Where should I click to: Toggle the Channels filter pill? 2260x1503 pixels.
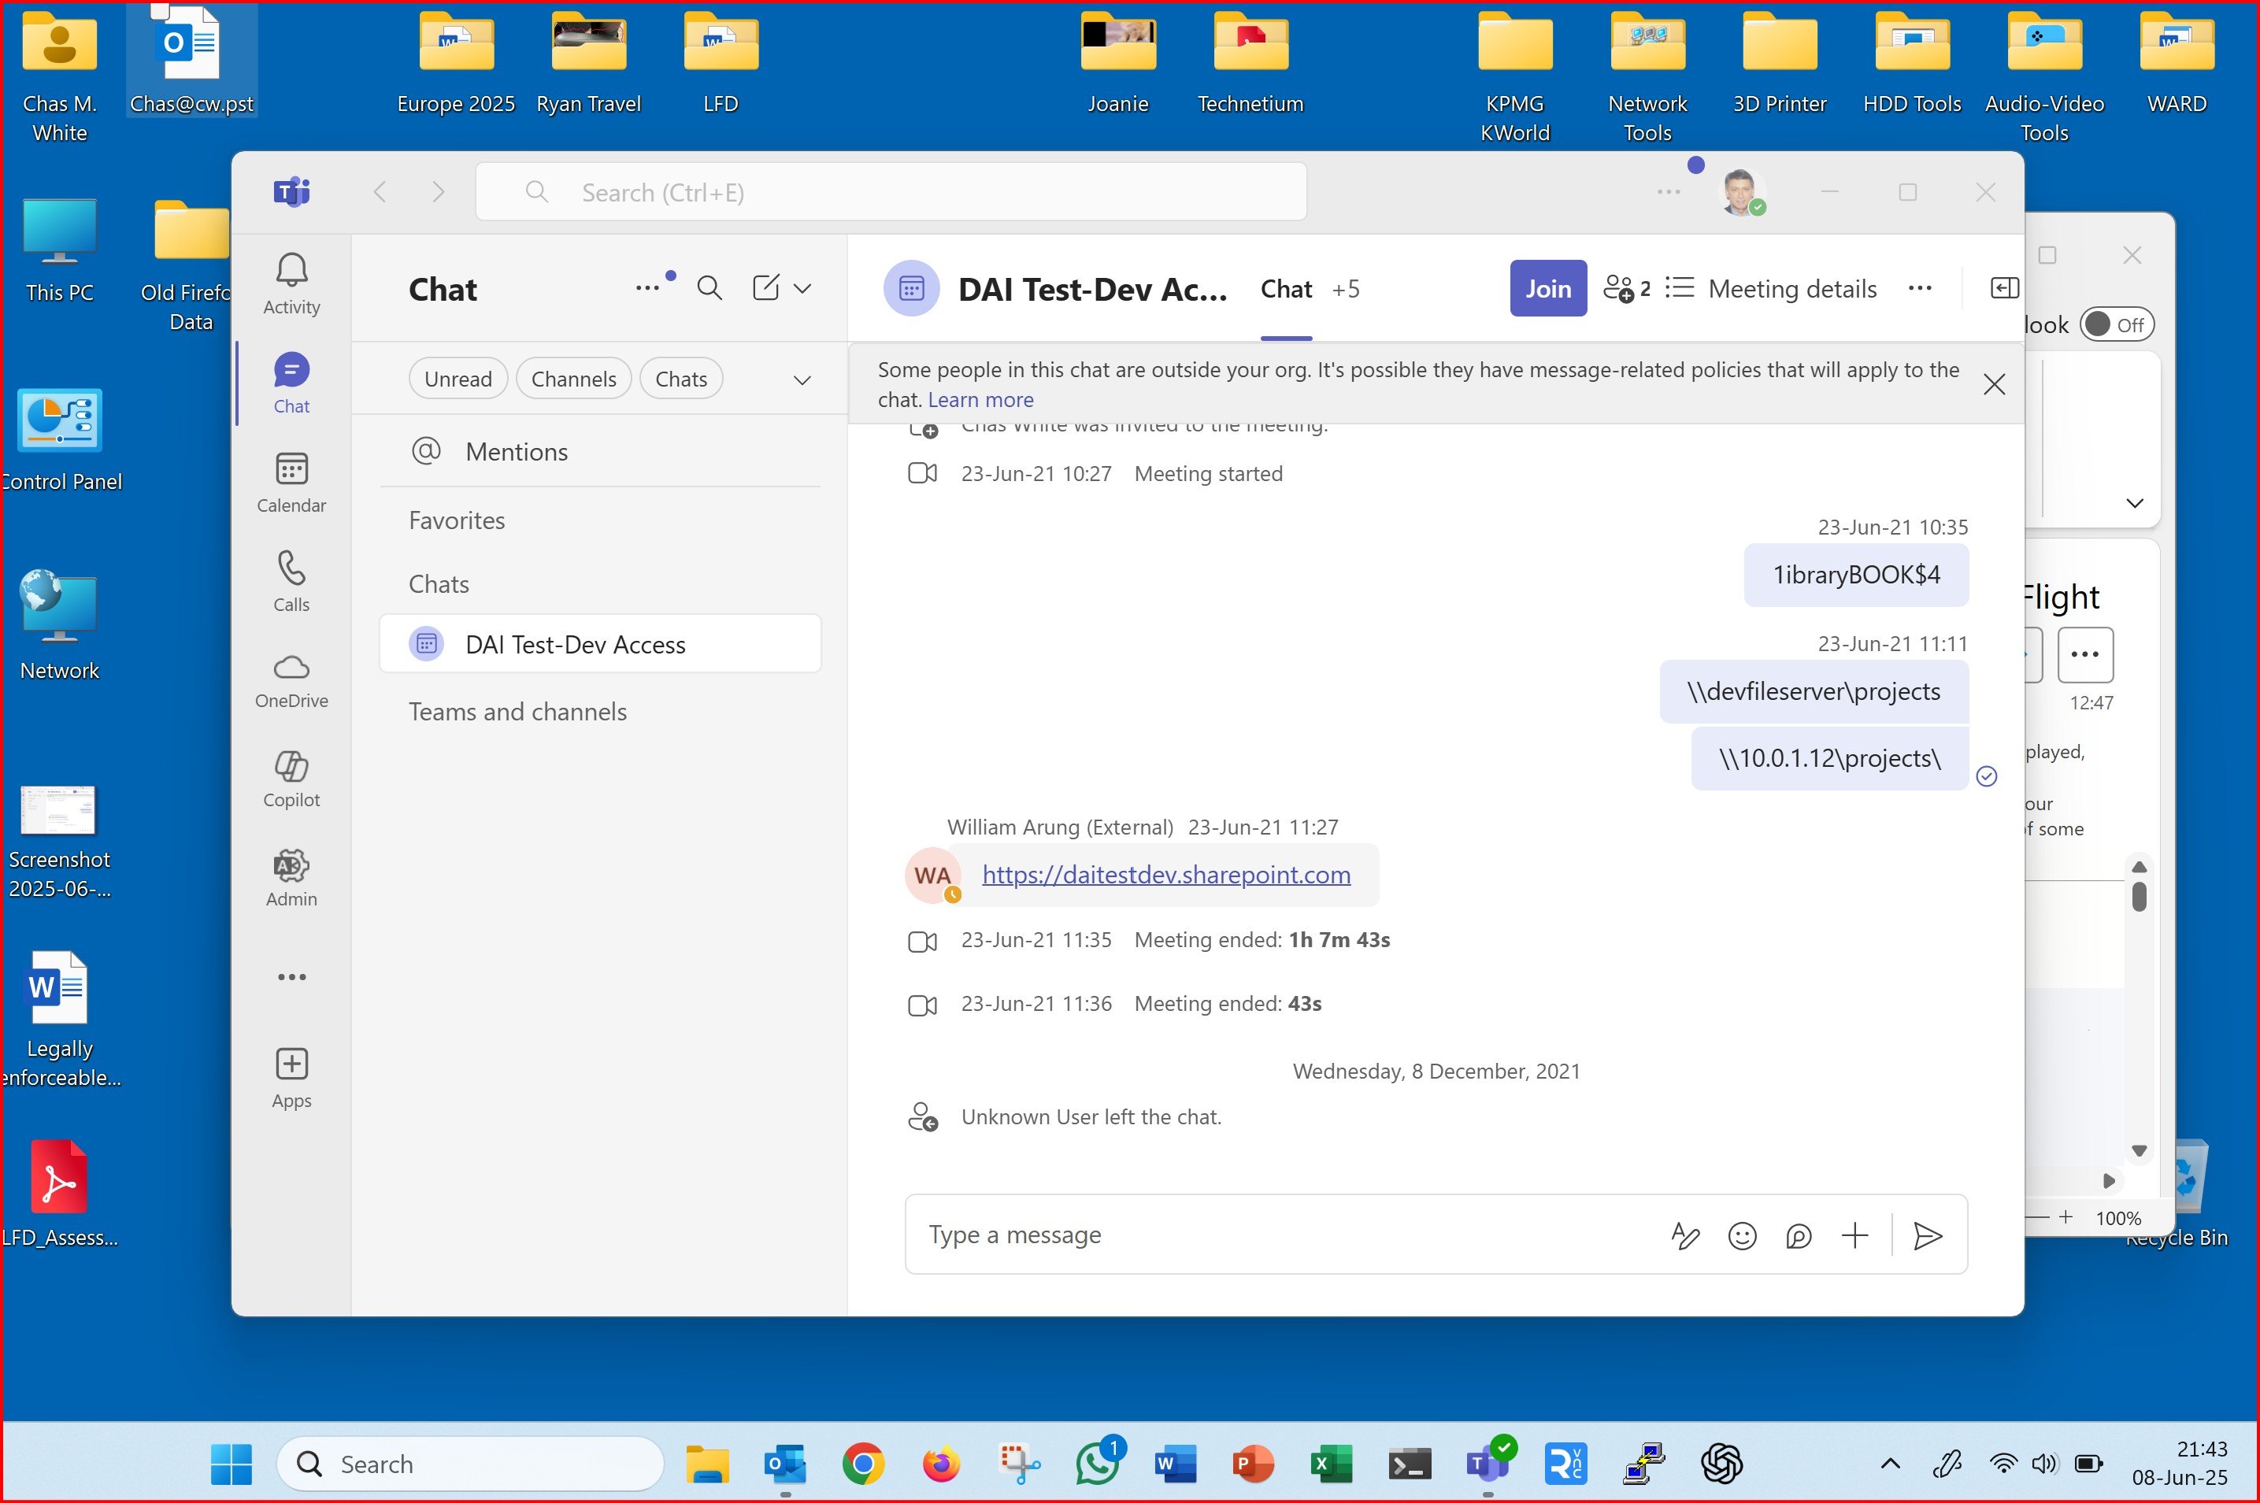coord(573,379)
